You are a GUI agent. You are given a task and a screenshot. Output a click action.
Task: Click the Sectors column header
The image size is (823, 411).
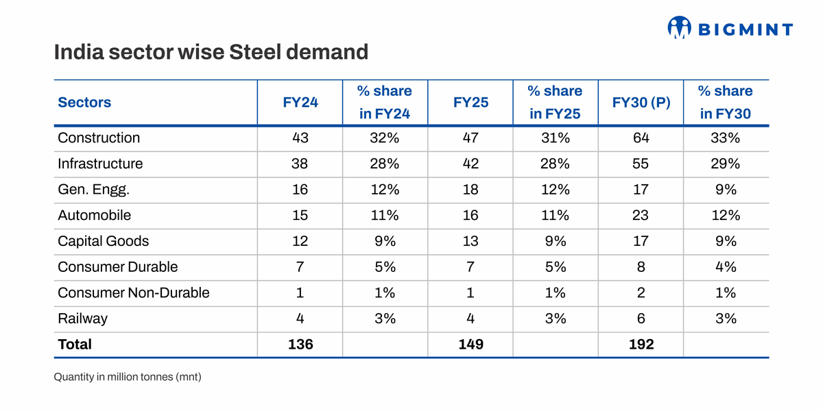(84, 103)
